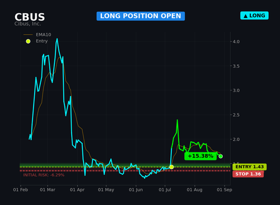Click the 01 Sep date label
The width and height of the screenshot is (280, 205).
(225, 190)
